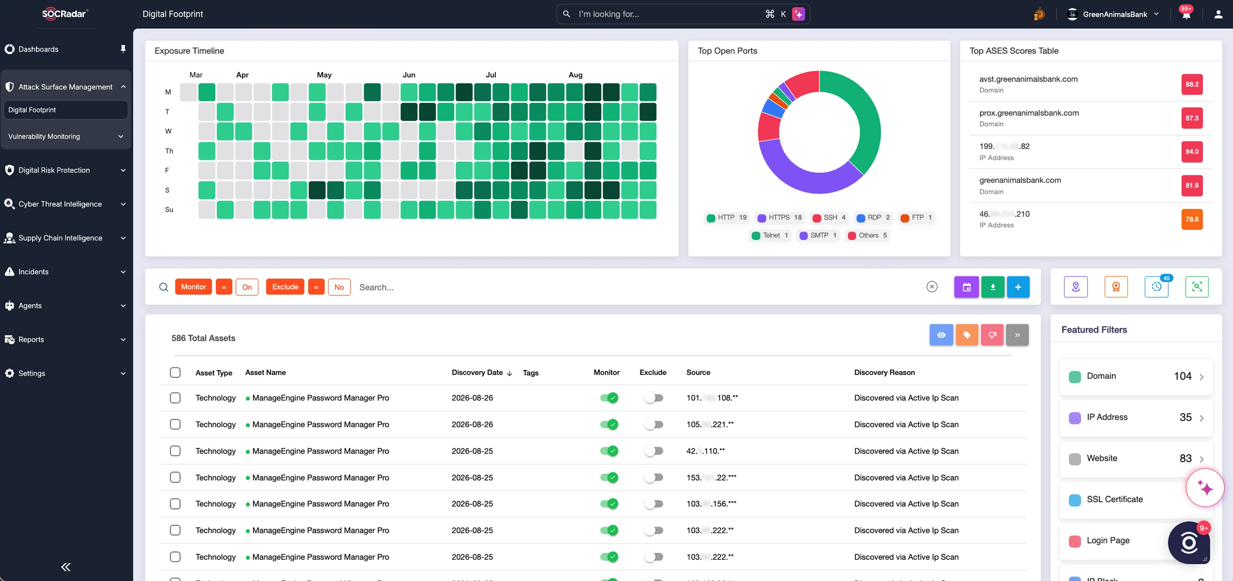Open the Domain featured filter

tap(1136, 376)
